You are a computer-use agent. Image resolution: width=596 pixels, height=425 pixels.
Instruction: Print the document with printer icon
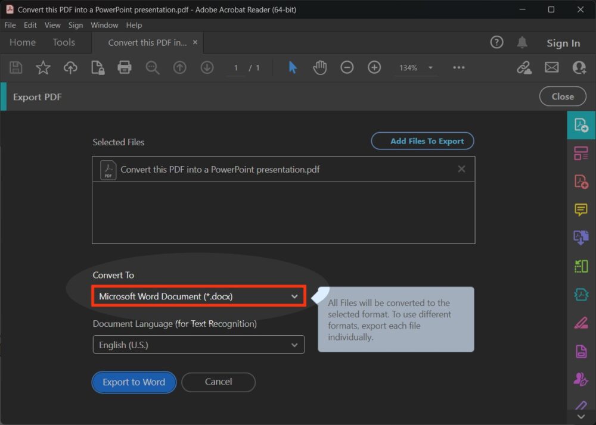click(x=124, y=68)
